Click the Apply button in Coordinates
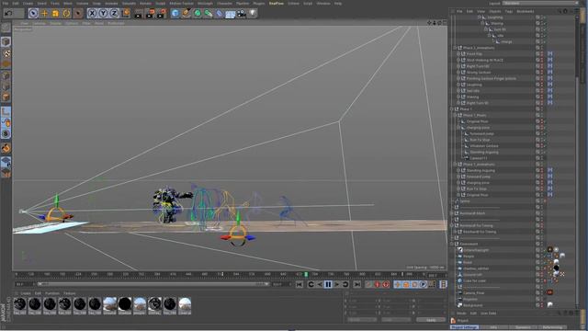This screenshot has height=331, width=588. click(x=431, y=320)
